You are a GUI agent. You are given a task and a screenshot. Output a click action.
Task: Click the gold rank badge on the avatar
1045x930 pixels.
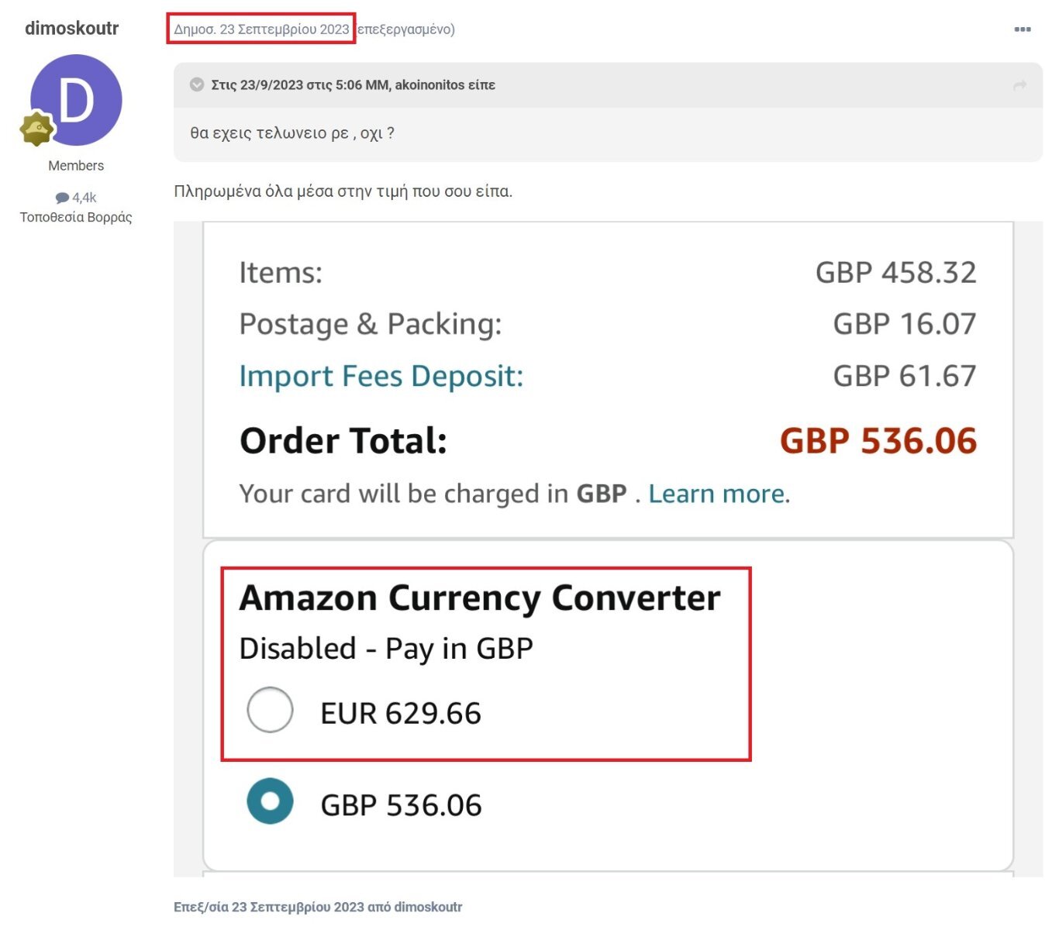[x=36, y=129]
